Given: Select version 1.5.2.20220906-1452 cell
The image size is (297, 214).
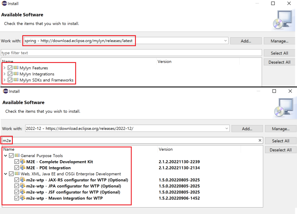Looking at the screenshot, I should [x=179, y=198].
